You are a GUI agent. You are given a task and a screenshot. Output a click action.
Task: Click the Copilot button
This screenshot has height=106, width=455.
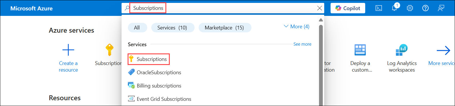(348, 8)
